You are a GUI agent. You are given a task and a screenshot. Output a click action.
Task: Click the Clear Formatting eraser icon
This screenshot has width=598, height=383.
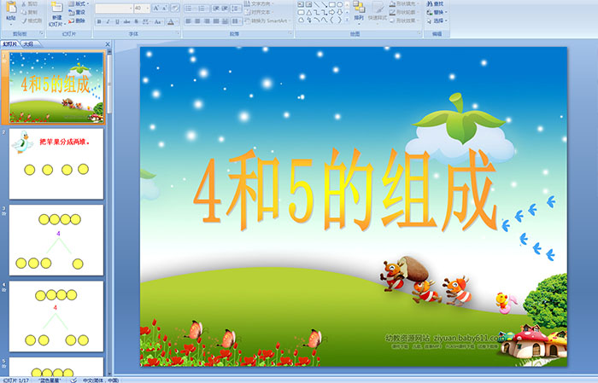click(x=175, y=8)
